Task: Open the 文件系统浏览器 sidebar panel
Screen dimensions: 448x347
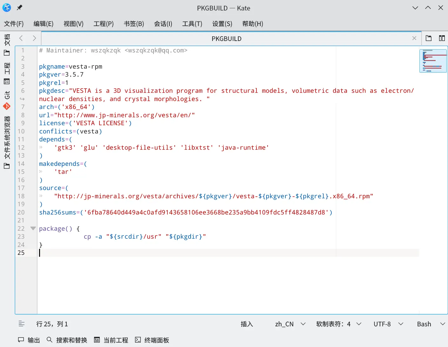Action: tap(7, 143)
